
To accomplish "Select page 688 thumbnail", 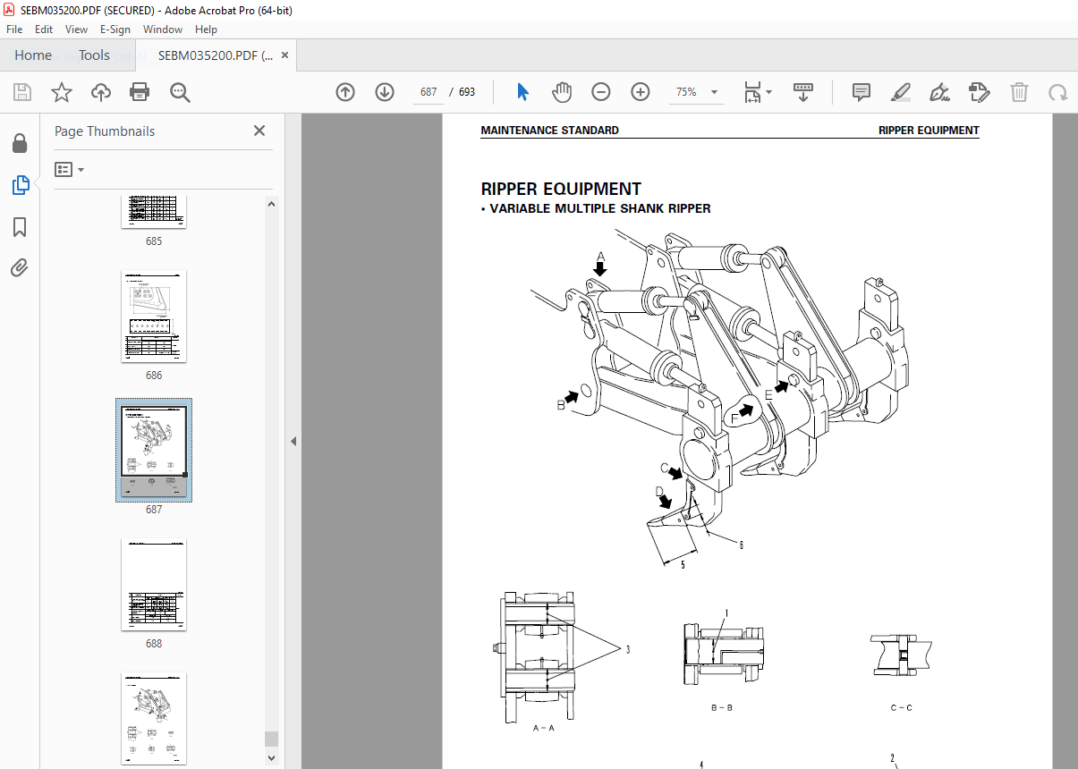I will coord(154,585).
